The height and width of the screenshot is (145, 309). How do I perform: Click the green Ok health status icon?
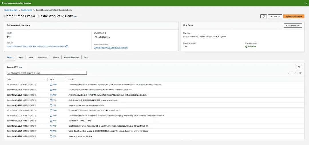coord(8,36)
